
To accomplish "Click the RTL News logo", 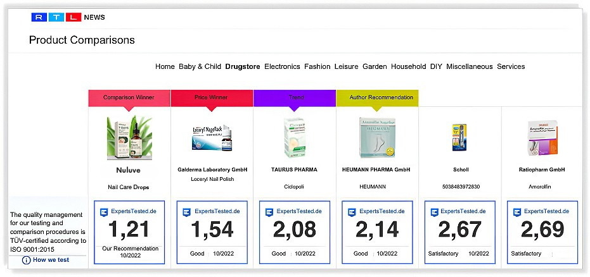I will click(x=68, y=17).
